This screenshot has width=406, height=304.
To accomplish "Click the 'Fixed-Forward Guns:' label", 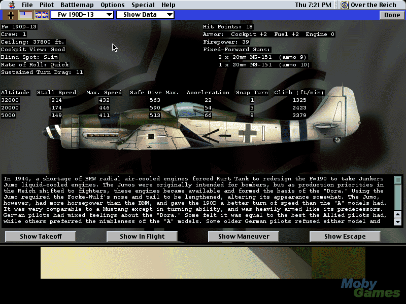I will tap(236, 49).
